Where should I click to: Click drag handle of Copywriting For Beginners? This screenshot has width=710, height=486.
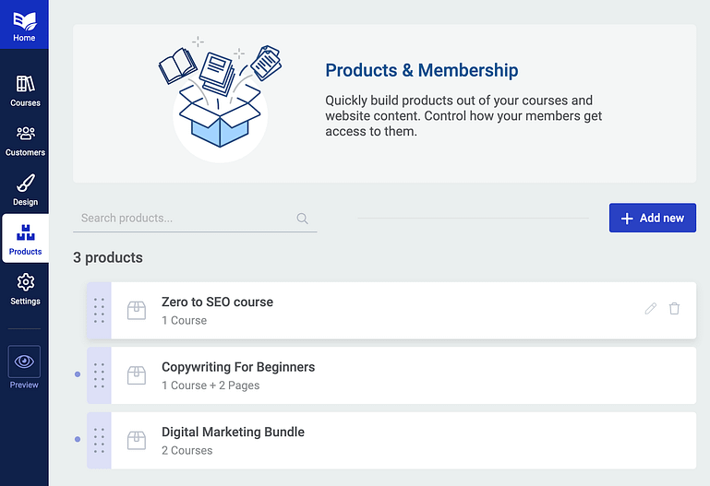point(99,375)
